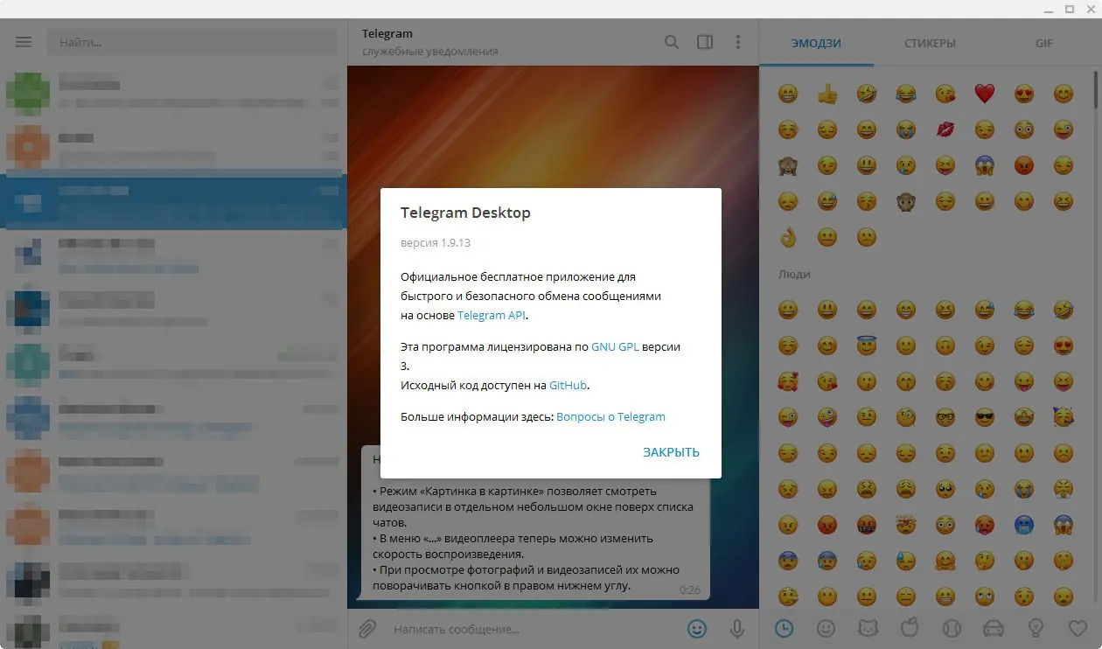The height and width of the screenshot is (649, 1102).
Task: Click the search magnifier in chat header
Action: point(672,42)
